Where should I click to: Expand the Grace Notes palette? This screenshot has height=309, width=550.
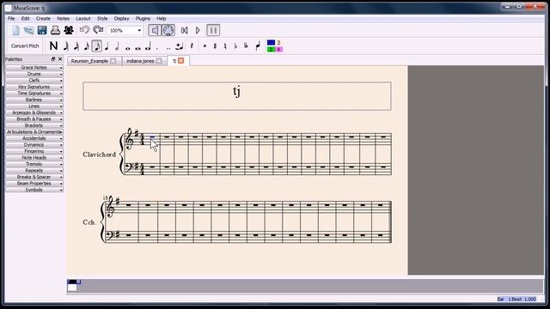(34, 68)
